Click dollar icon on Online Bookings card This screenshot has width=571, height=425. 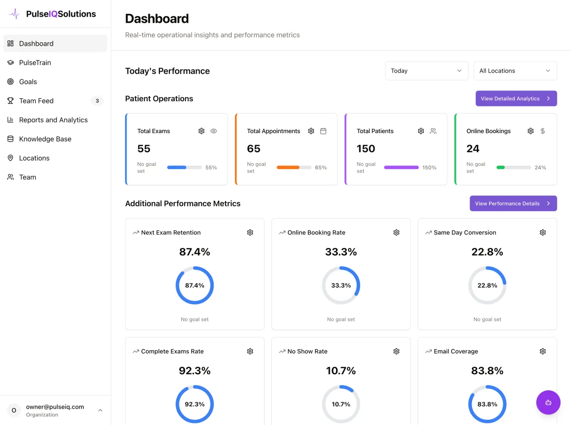click(x=543, y=131)
